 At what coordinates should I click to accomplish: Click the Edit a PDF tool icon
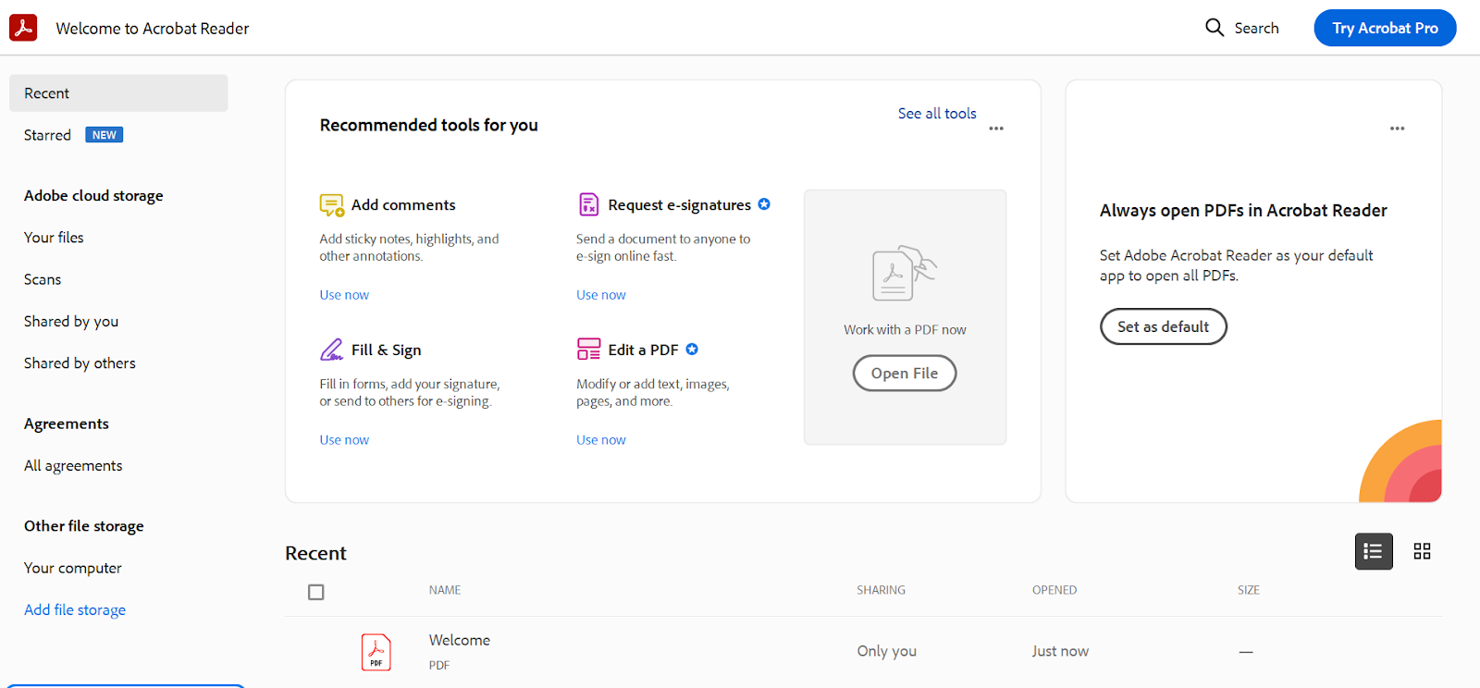click(588, 350)
